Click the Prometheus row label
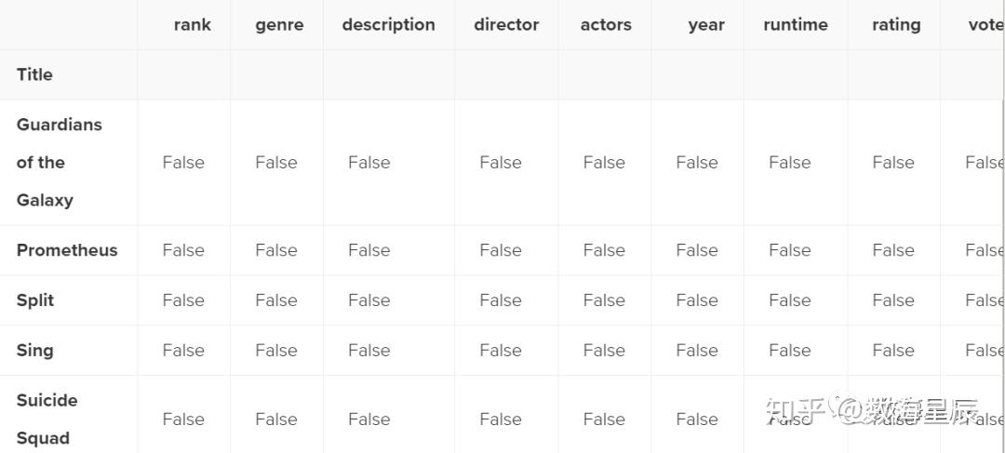The width and height of the screenshot is (1005, 453). pyautogui.click(x=67, y=250)
